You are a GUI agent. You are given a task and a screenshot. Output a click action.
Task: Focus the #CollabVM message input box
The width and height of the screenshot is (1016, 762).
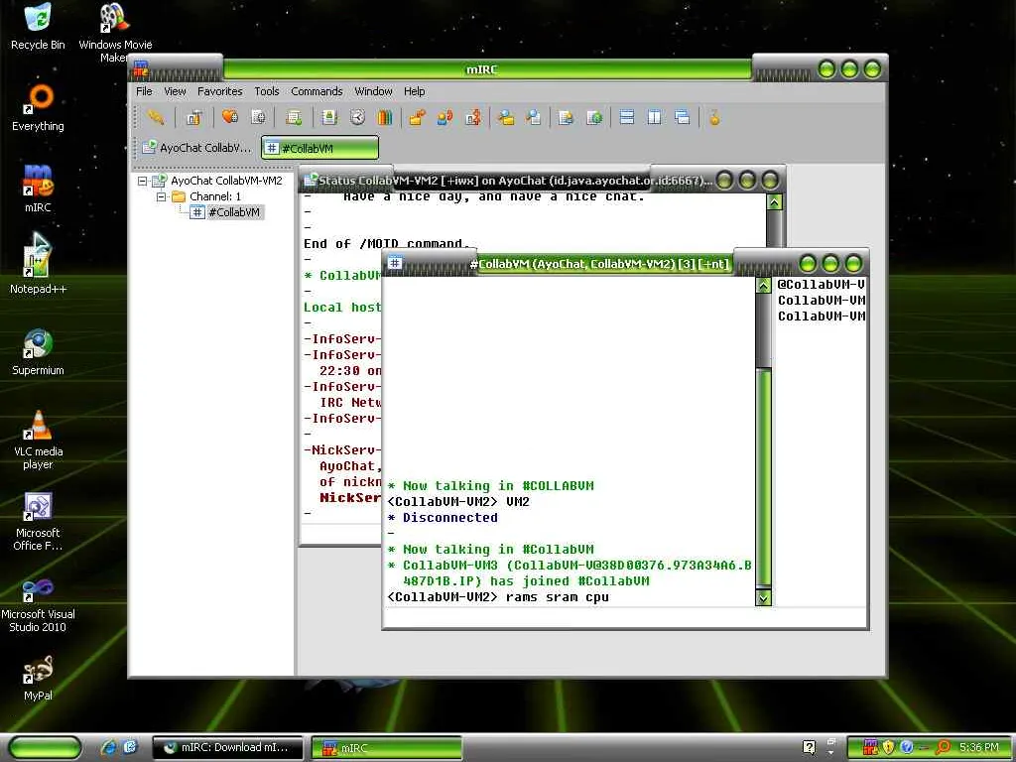[x=625, y=617]
